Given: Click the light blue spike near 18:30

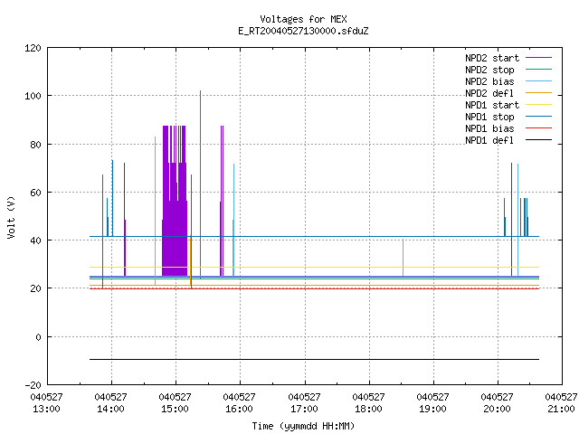Looking at the screenshot, I should tap(403, 257).
